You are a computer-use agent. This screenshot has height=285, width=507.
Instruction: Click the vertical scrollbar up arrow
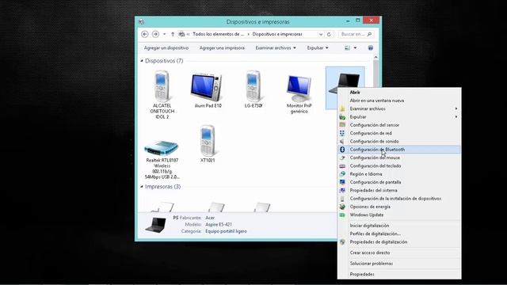[x=375, y=57]
